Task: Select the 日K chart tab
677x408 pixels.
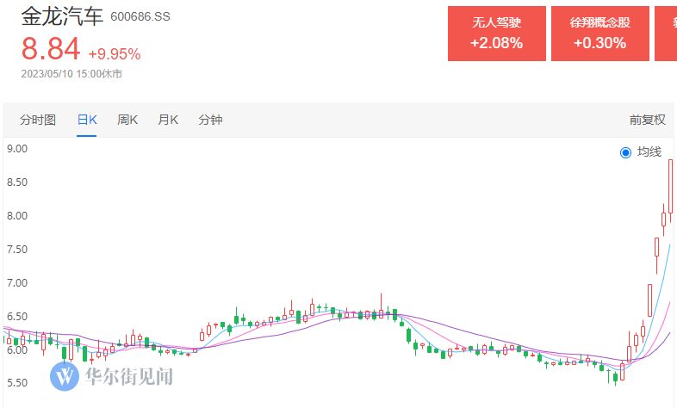Action: [87, 120]
